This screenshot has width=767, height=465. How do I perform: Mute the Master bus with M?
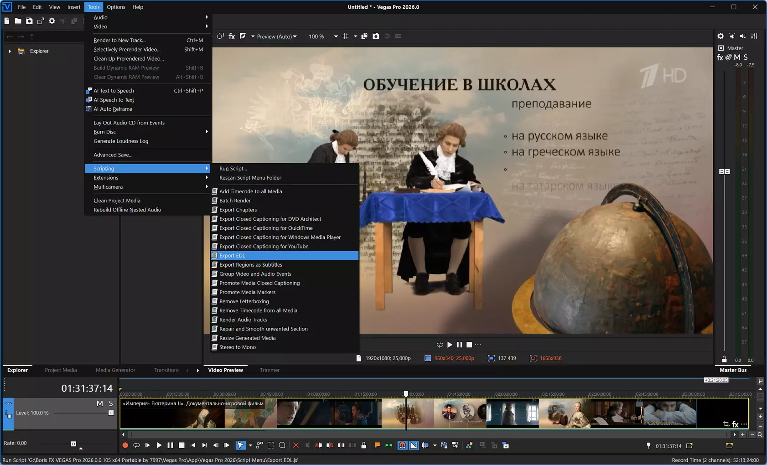click(737, 57)
